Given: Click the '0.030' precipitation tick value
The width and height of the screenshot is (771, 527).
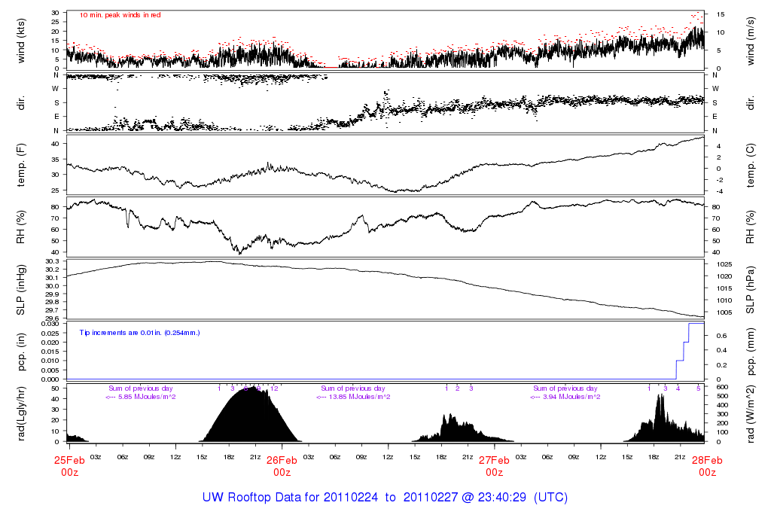Looking at the screenshot, I should (50, 324).
